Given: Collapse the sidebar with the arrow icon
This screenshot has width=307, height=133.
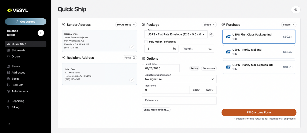Looking at the screenshot, I should click(9, 124).
